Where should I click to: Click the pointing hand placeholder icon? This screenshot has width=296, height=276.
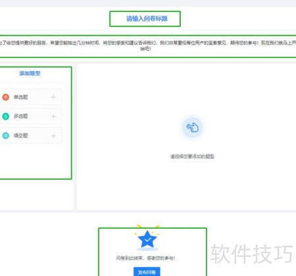click(193, 127)
